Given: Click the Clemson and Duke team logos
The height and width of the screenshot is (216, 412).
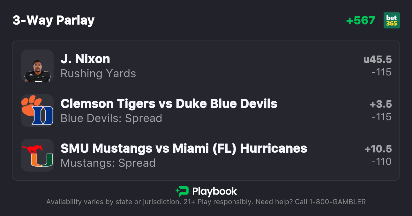Looking at the screenshot, I should click(x=37, y=111).
